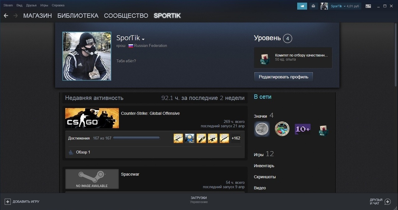This screenshot has height=210, width=398.
Task: Select the SPORTIK profile tab
Action: pyautogui.click(x=167, y=16)
